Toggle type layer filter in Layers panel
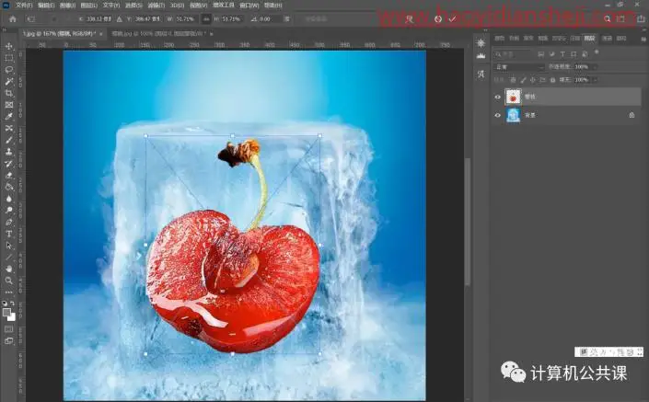The width and height of the screenshot is (649, 402). pyautogui.click(x=562, y=54)
